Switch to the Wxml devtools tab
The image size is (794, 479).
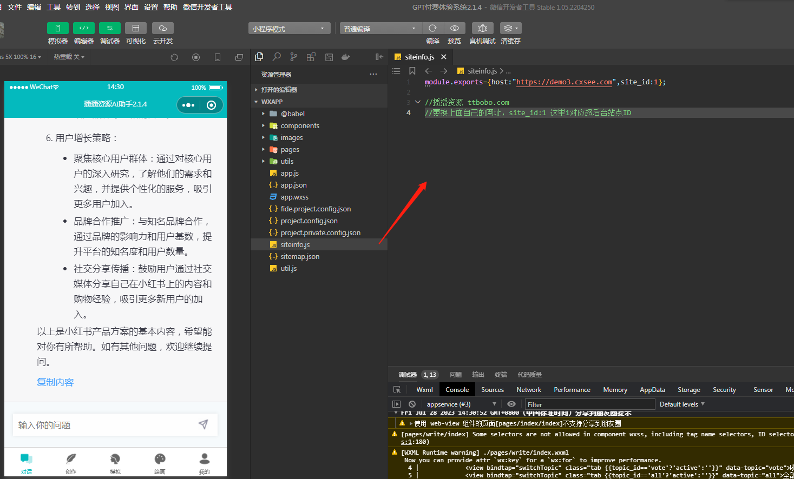pyautogui.click(x=424, y=390)
